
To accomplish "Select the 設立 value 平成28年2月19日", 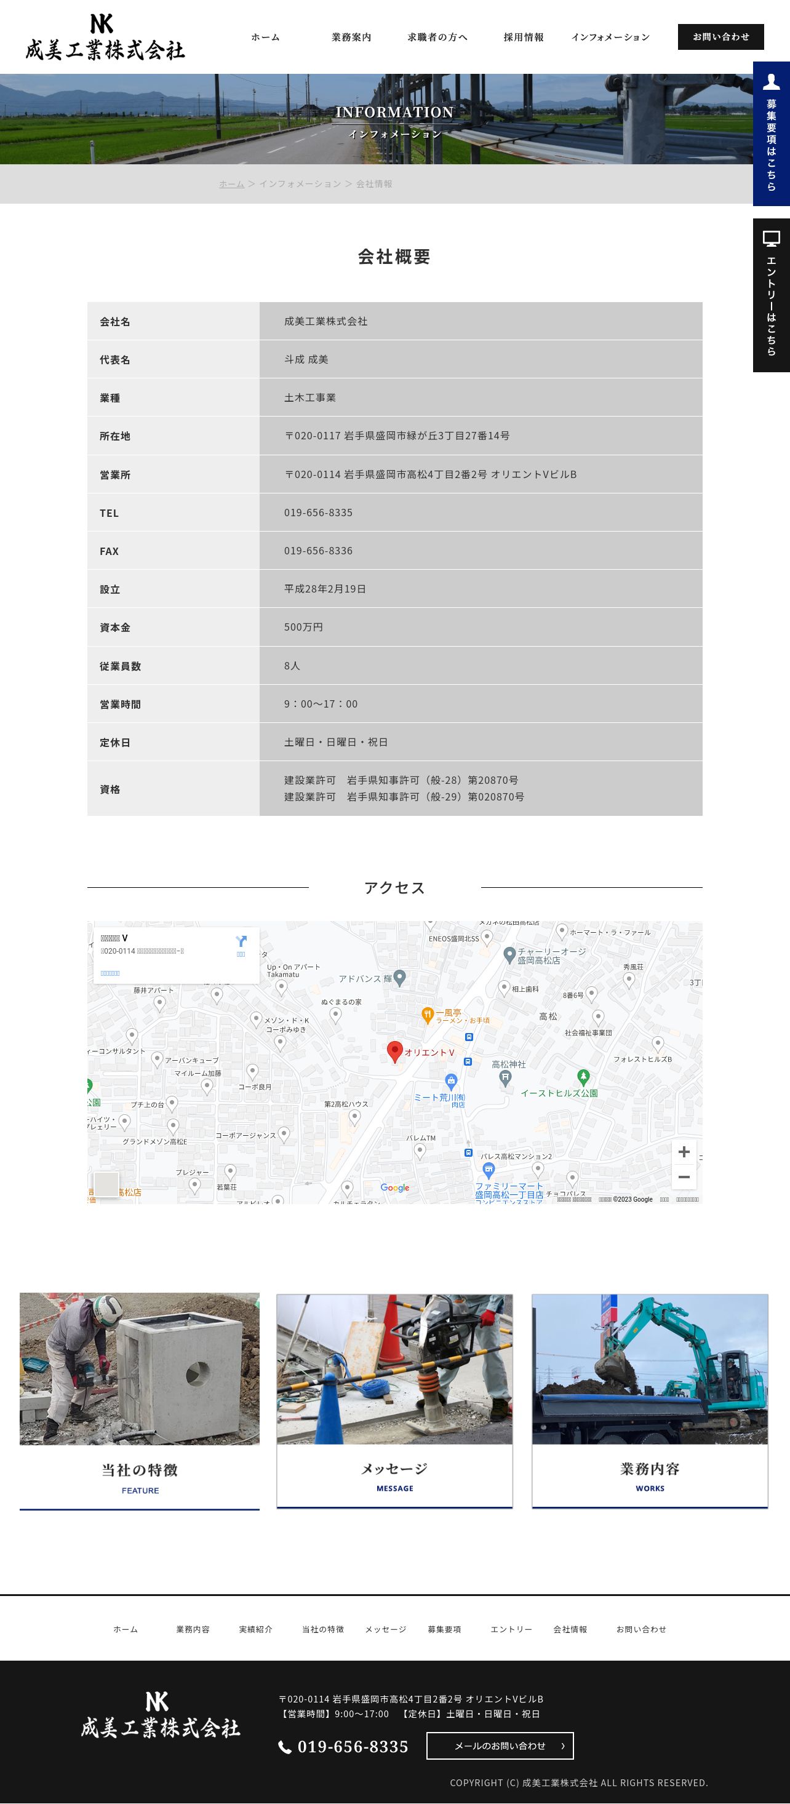I will 325,589.
